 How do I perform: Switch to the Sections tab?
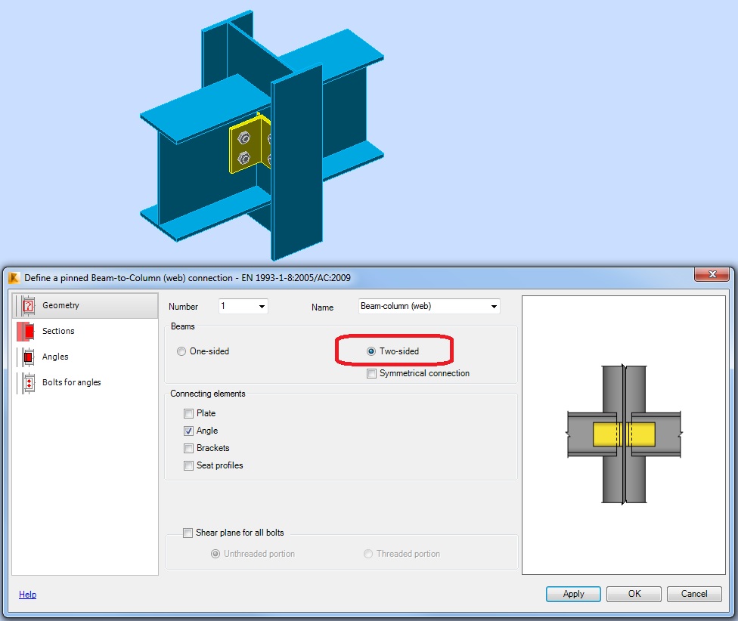click(x=58, y=331)
